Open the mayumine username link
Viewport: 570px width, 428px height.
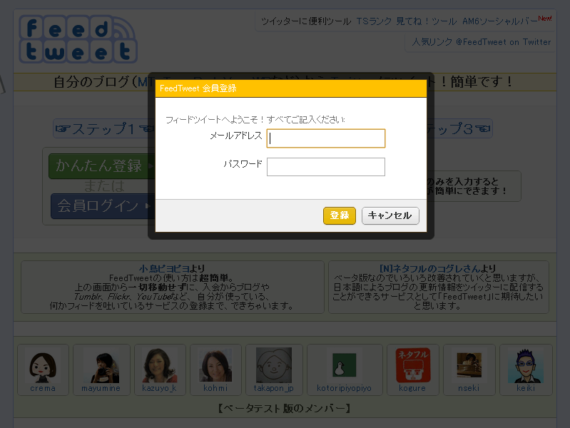point(101,388)
